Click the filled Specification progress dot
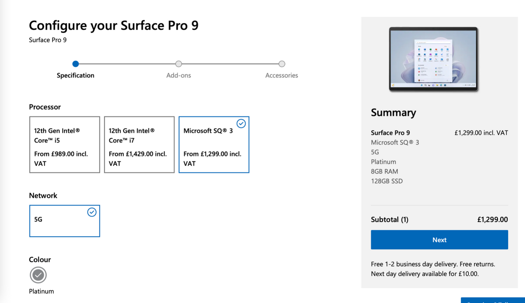525x303 pixels. click(75, 64)
